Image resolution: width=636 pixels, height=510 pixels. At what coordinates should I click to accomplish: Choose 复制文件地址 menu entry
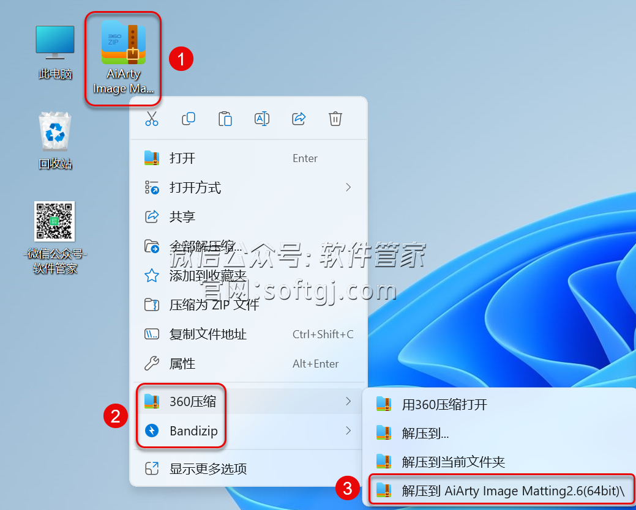(249, 334)
